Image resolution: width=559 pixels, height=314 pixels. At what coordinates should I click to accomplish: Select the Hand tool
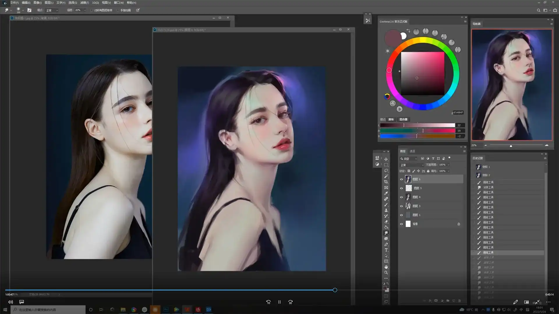pos(386,267)
